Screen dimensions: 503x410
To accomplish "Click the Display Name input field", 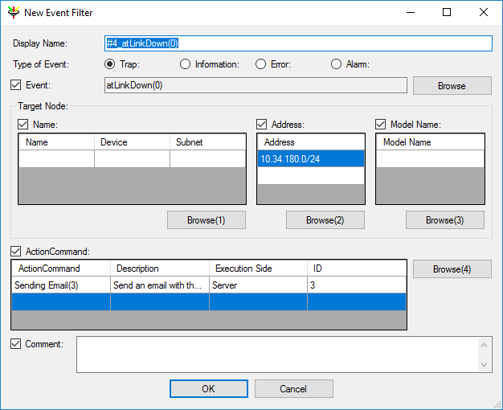I will tap(298, 43).
